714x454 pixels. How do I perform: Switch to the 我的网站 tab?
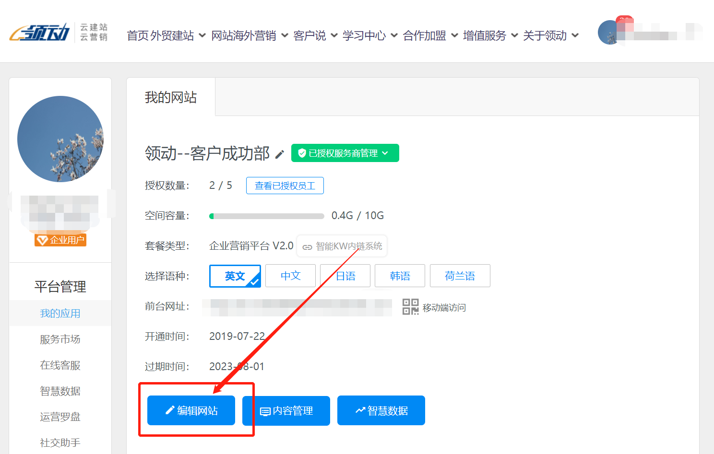(171, 97)
